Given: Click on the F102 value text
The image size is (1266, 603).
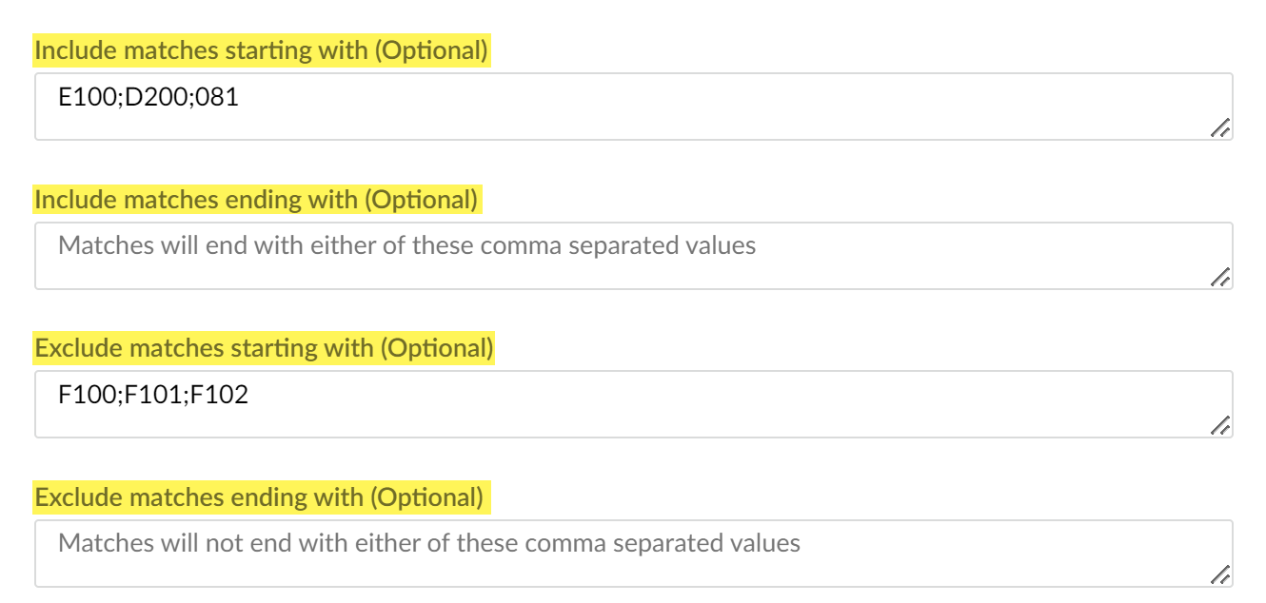Looking at the screenshot, I should [x=219, y=394].
